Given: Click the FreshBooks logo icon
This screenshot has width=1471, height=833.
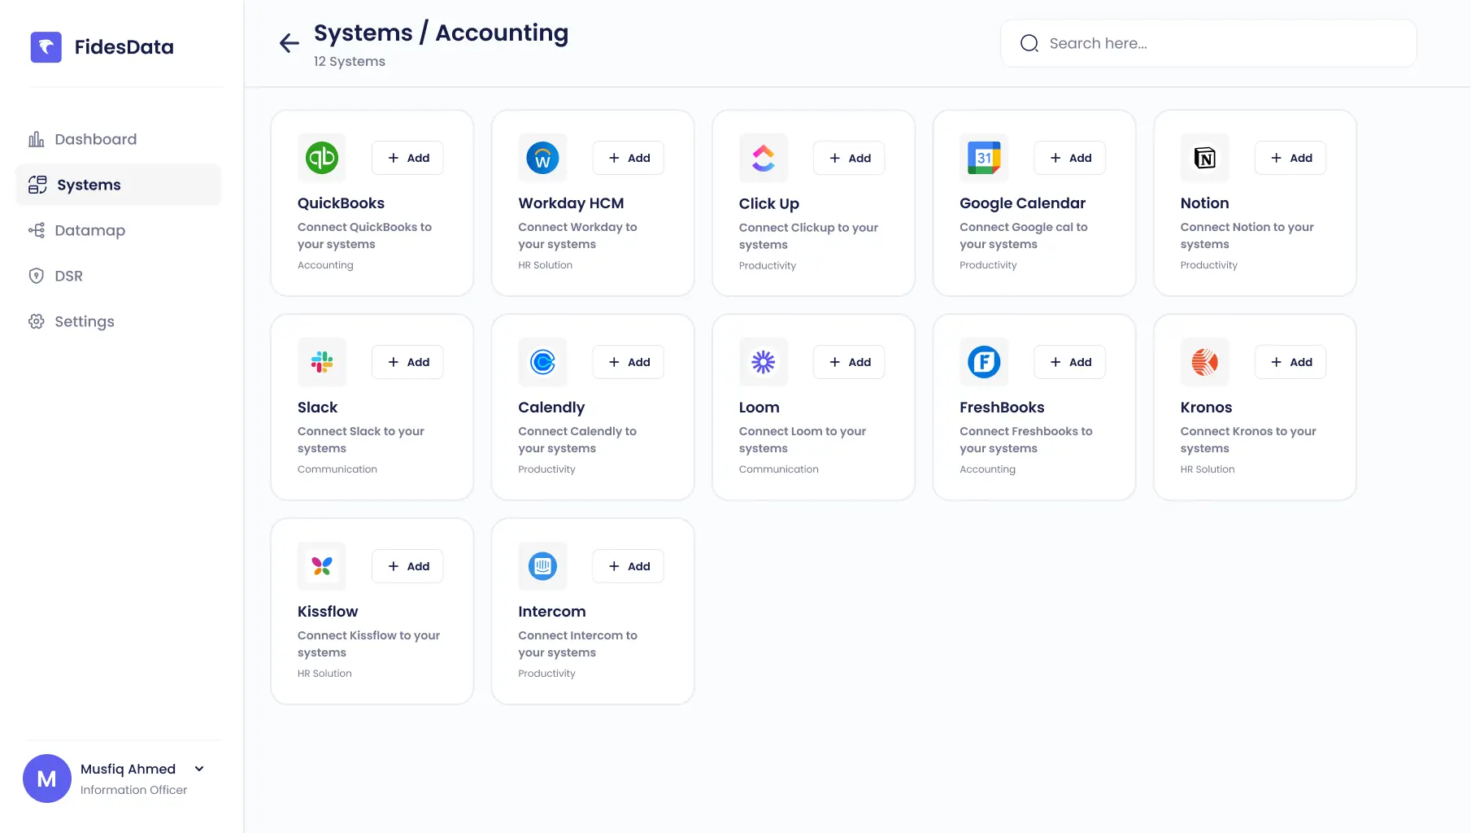Looking at the screenshot, I should pos(984,362).
